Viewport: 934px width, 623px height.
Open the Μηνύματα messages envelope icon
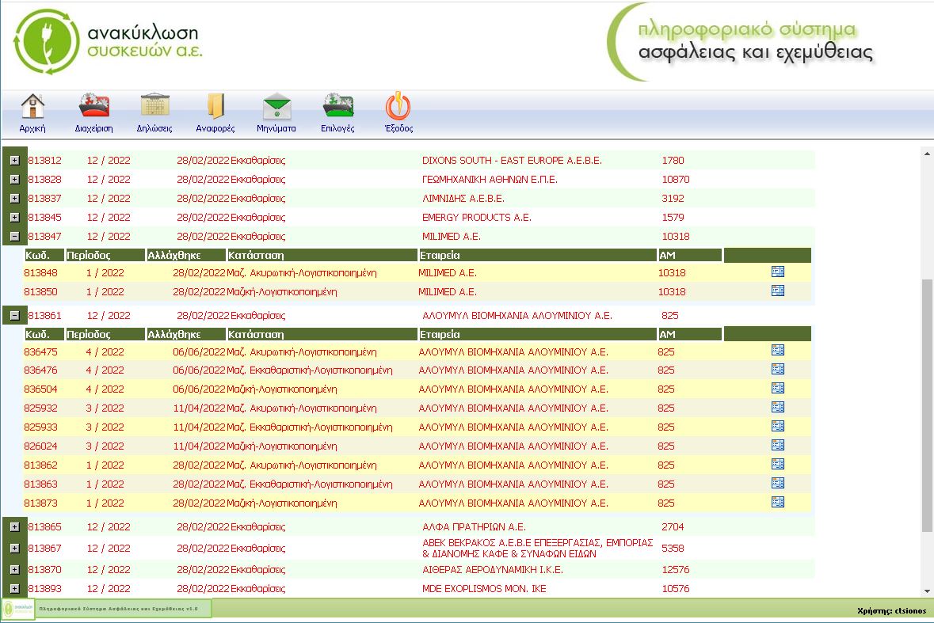point(277,107)
